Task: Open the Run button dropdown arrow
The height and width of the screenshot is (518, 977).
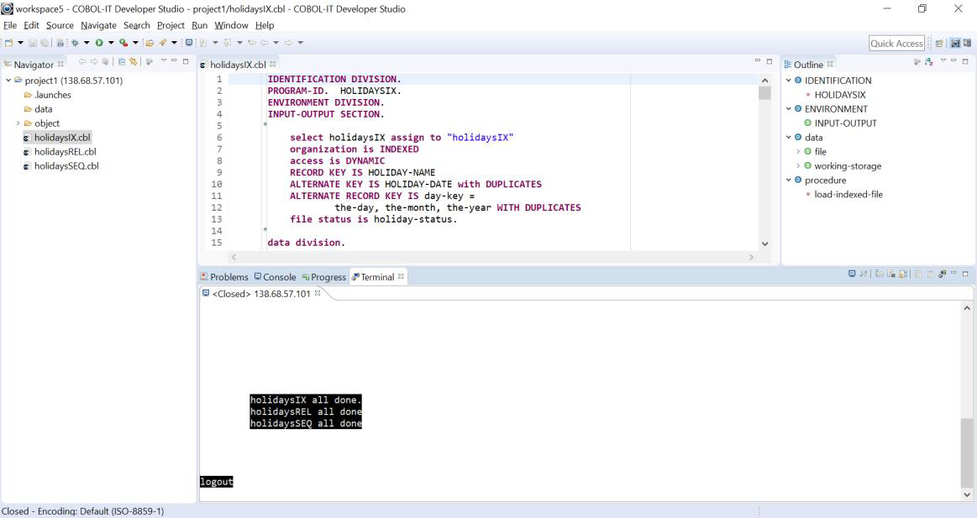Action: point(109,42)
